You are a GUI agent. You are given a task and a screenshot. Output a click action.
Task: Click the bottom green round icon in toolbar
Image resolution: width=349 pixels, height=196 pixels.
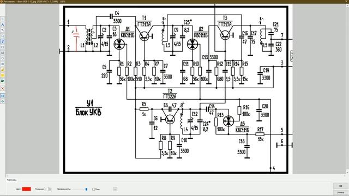pyautogui.click(x=2, y=101)
